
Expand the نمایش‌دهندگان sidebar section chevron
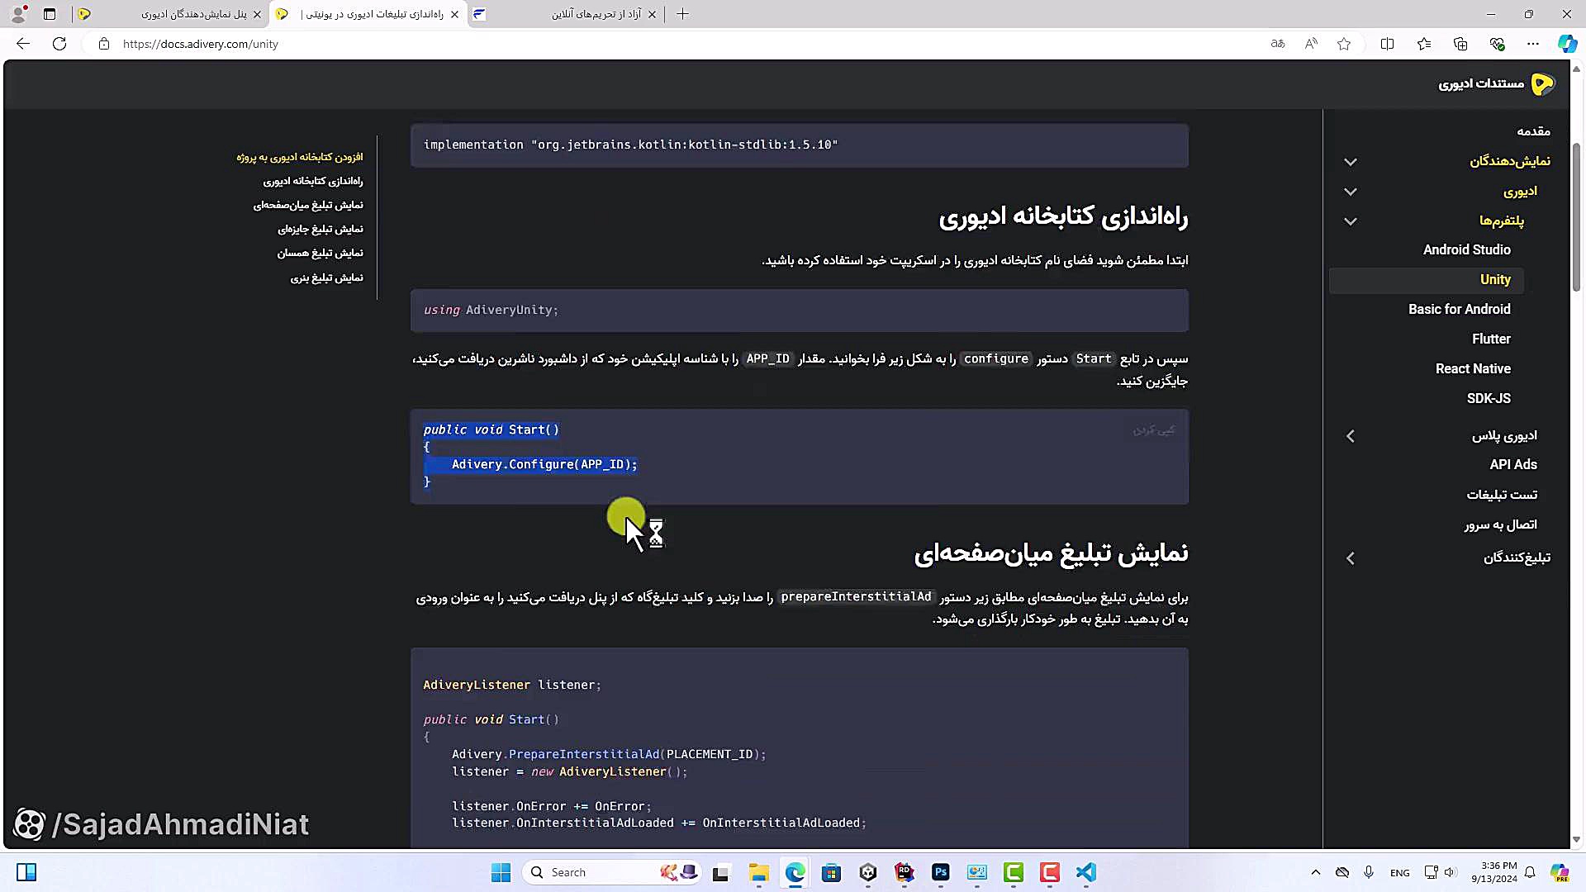click(1351, 162)
